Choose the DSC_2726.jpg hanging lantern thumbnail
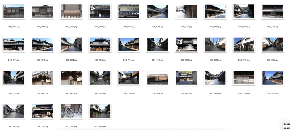Viewport: 290px width, 130px height. 71,78
